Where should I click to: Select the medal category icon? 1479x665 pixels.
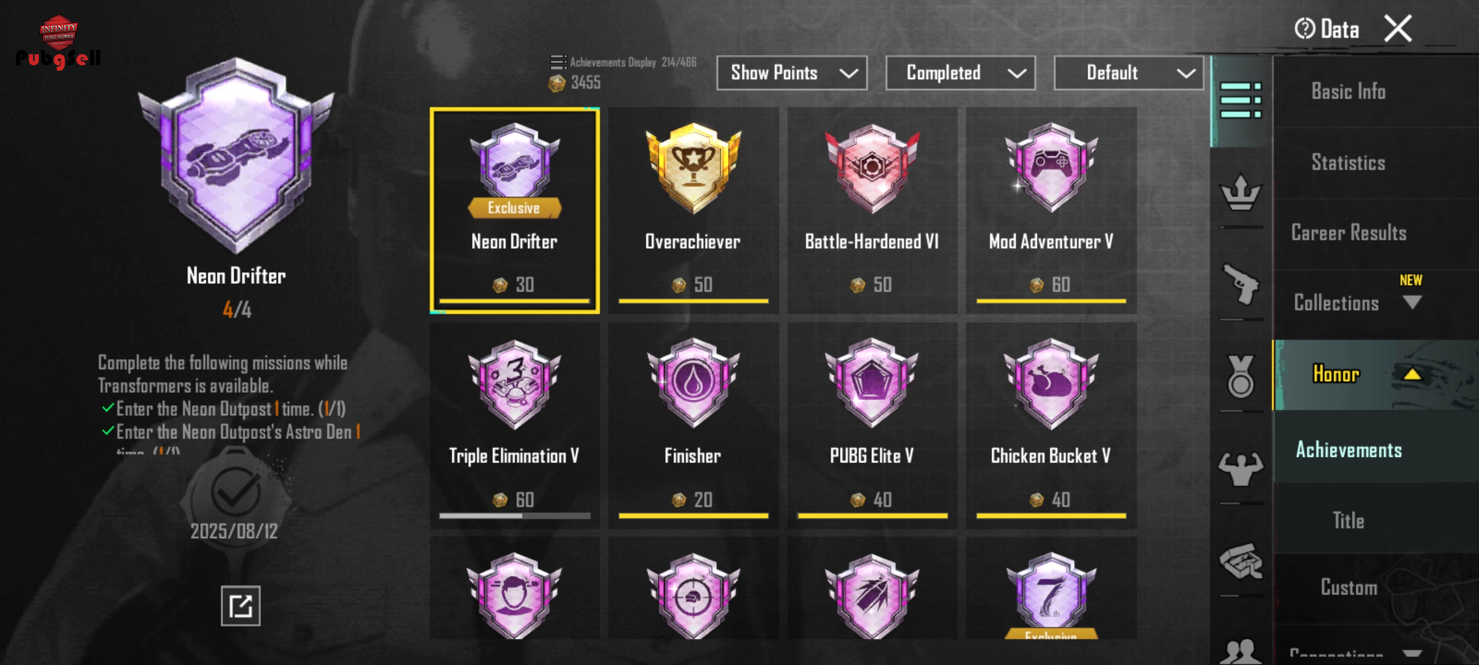(x=1241, y=376)
